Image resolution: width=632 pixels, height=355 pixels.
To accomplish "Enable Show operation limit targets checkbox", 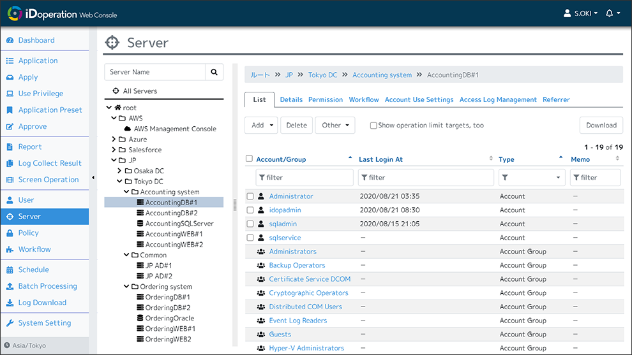I will coord(373,126).
